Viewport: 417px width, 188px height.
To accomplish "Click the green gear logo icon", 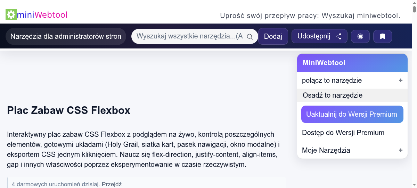I will pos(11,15).
